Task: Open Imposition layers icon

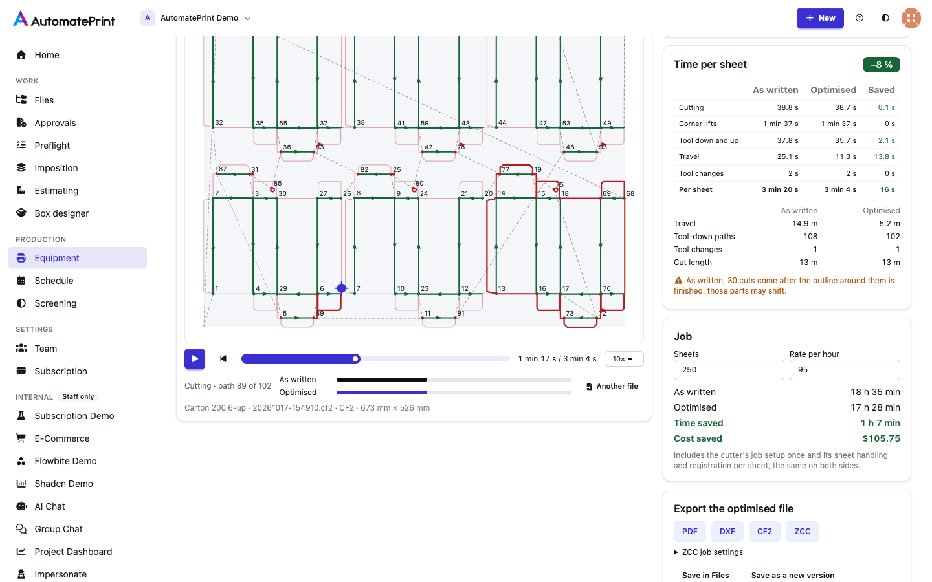Action: coord(21,168)
